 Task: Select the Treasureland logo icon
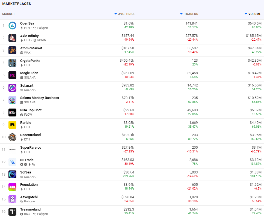point(13,212)
